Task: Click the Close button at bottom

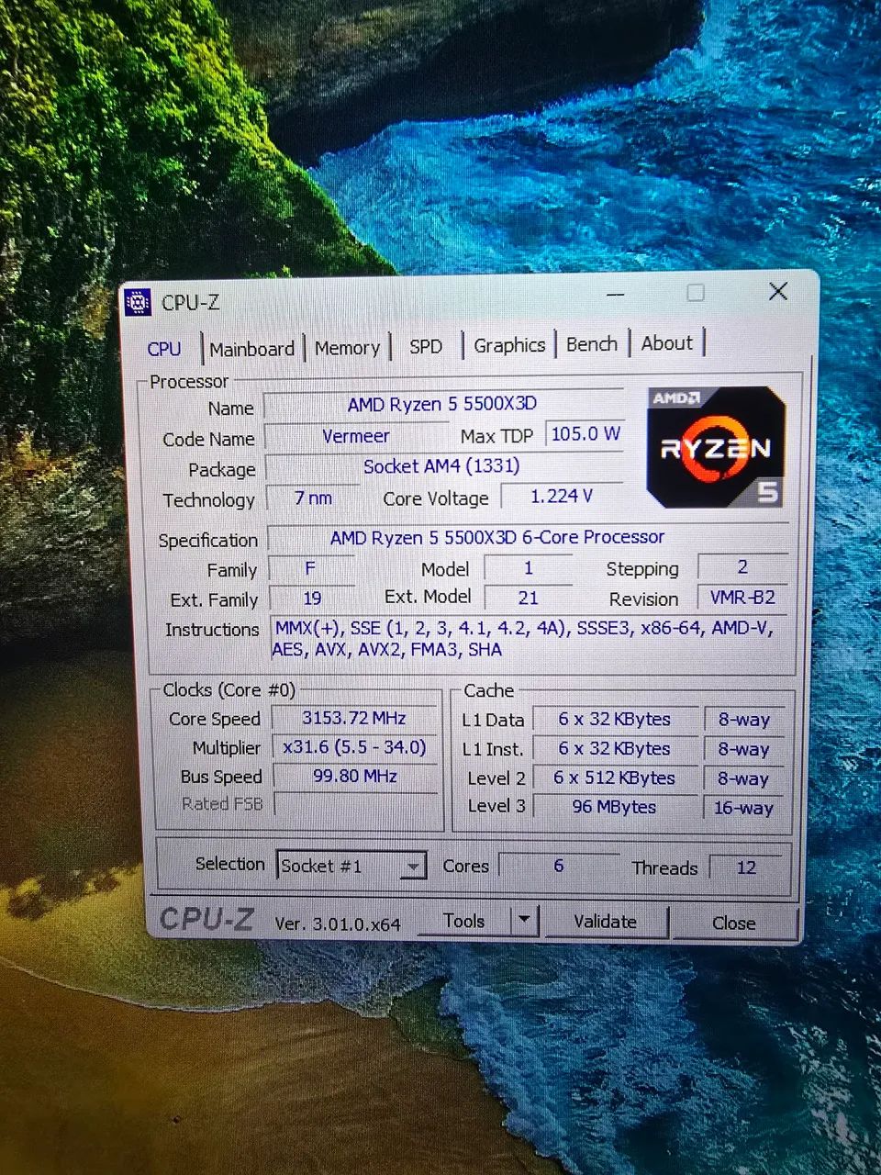Action: [734, 923]
